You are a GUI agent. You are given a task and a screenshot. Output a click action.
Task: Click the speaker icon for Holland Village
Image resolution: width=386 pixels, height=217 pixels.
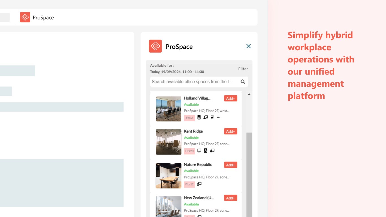[199, 117]
